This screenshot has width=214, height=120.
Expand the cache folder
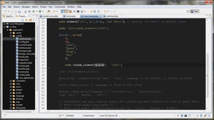tap(11, 33)
